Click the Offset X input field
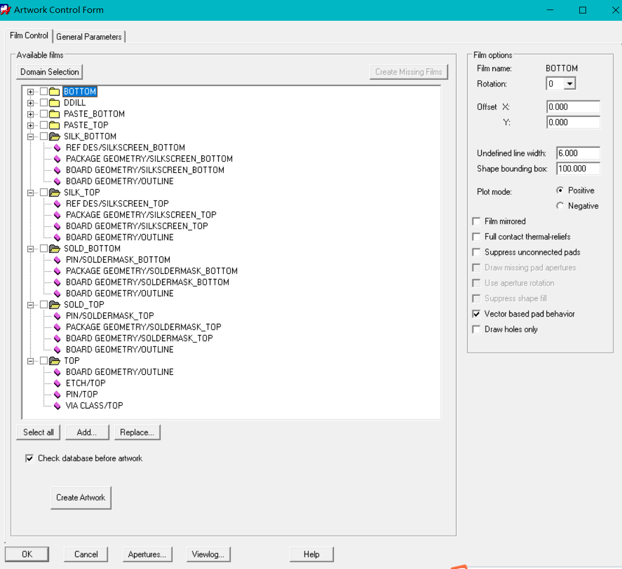 point(573,107)
